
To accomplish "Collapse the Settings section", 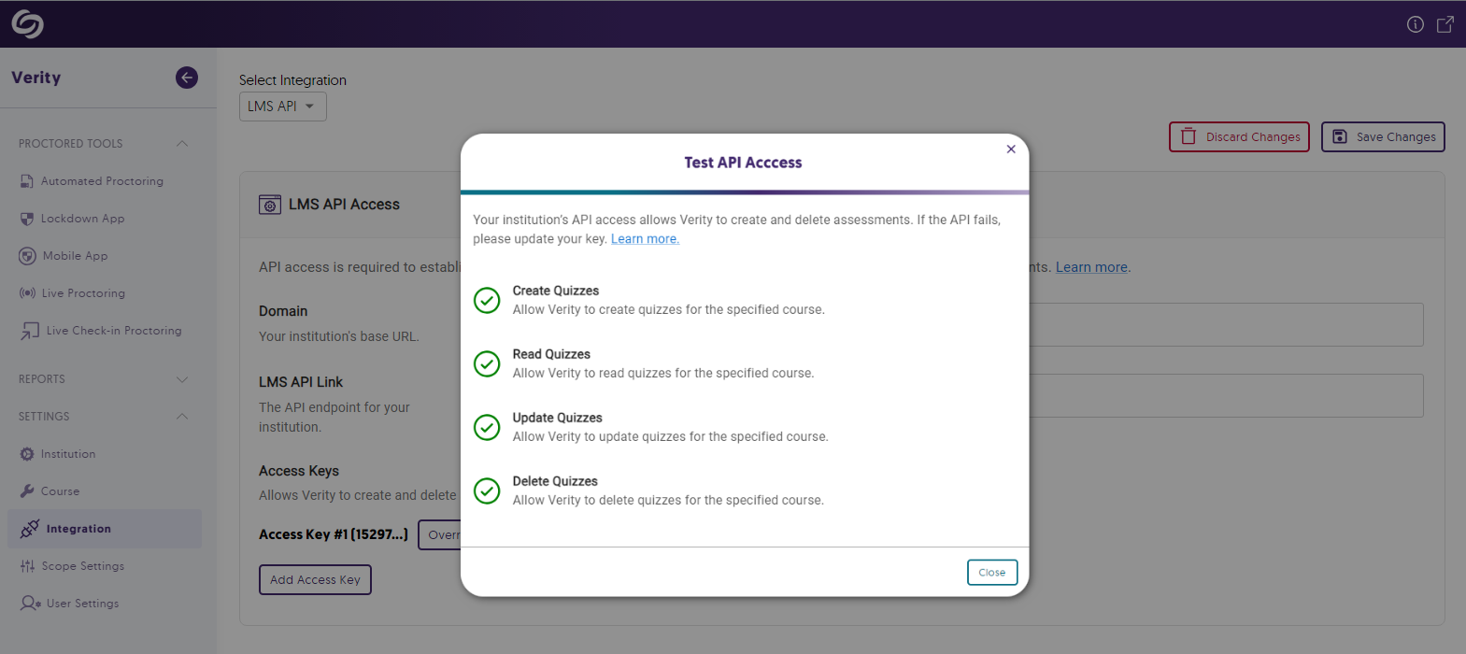I will (182, 417).
